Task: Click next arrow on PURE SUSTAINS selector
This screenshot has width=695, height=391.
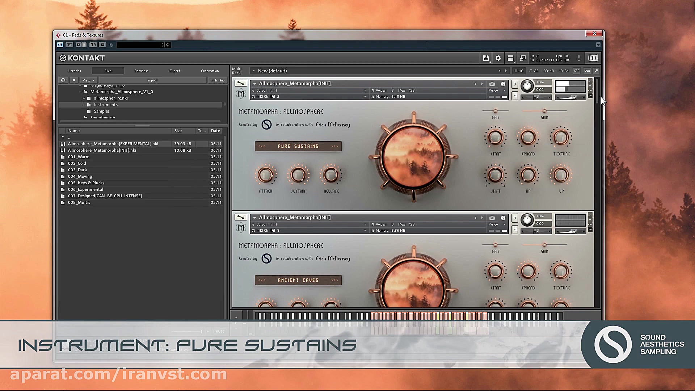Action: (334, 146)
